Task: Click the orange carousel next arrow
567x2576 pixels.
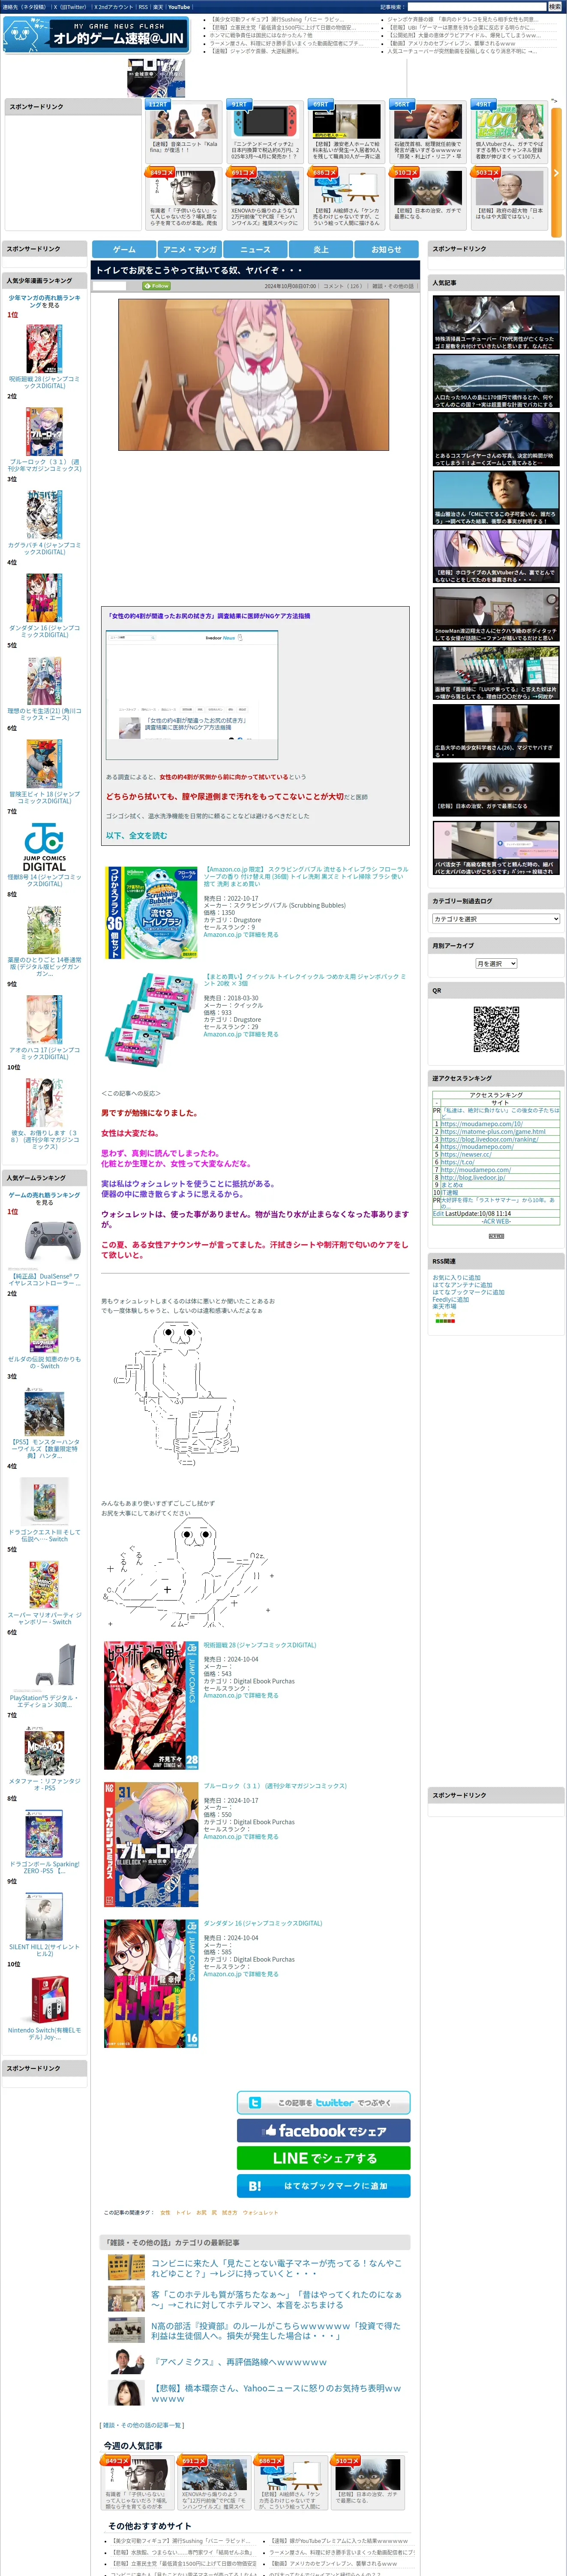Action: click(556, 173)
